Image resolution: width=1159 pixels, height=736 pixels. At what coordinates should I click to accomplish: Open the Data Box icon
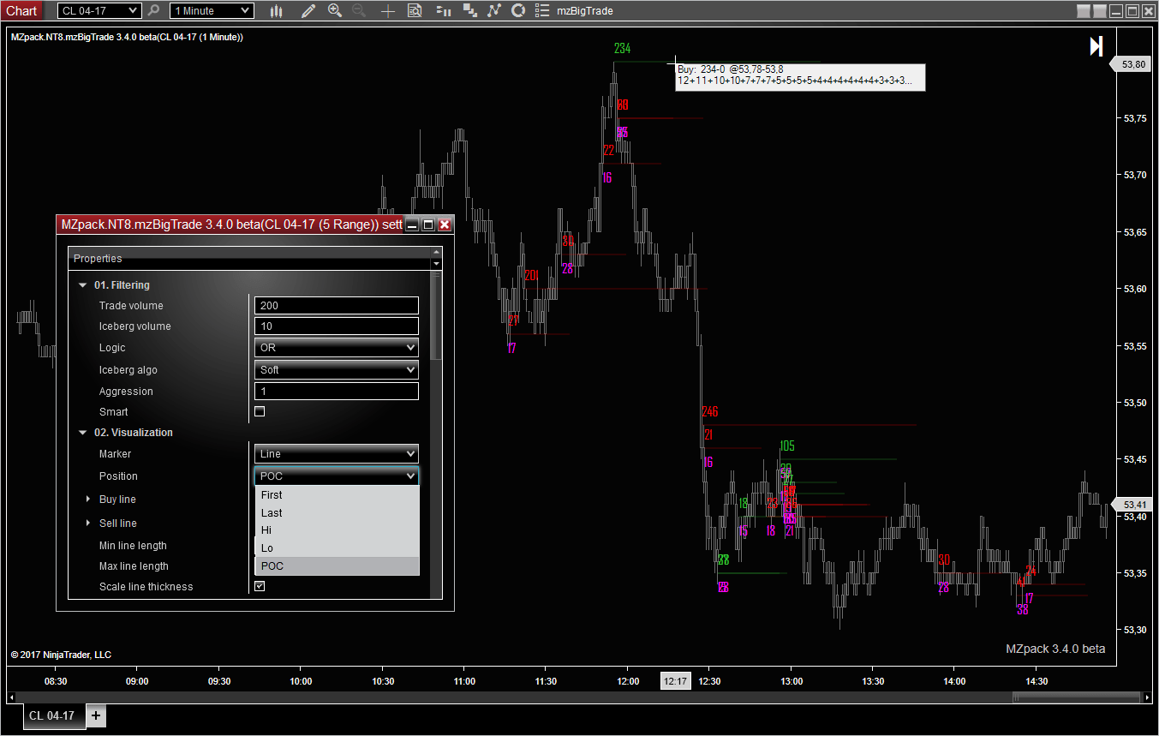[415, 10]
